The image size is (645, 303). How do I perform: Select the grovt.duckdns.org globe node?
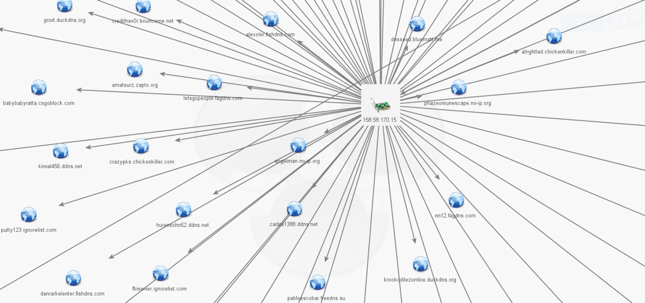click(65, 5)
